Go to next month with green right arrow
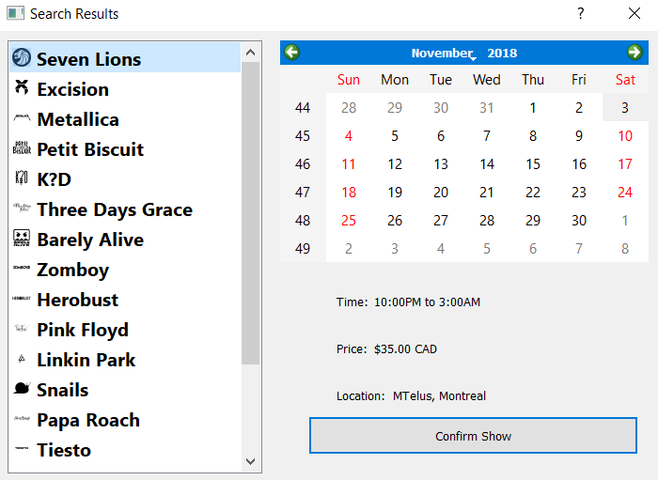The width and height of the screenshot is (658, 480). point(634,53)
